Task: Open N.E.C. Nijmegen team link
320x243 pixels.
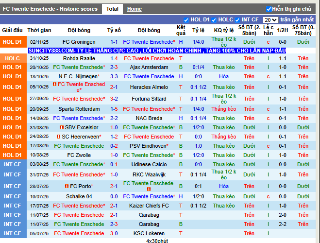Action: pyautogui.click(x=79, y=76)
